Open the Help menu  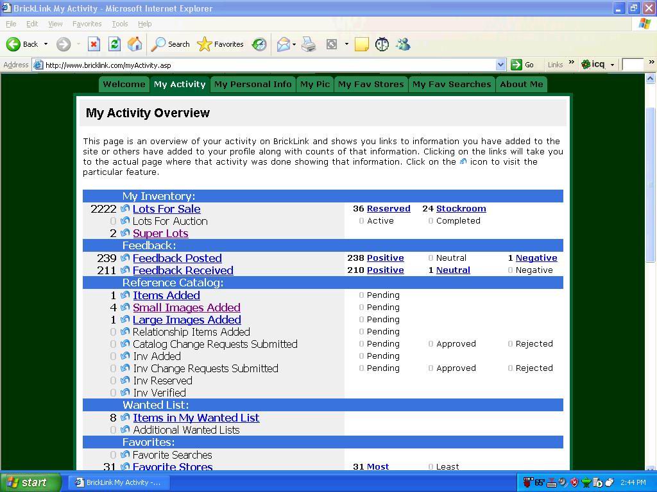click(144, 24)
